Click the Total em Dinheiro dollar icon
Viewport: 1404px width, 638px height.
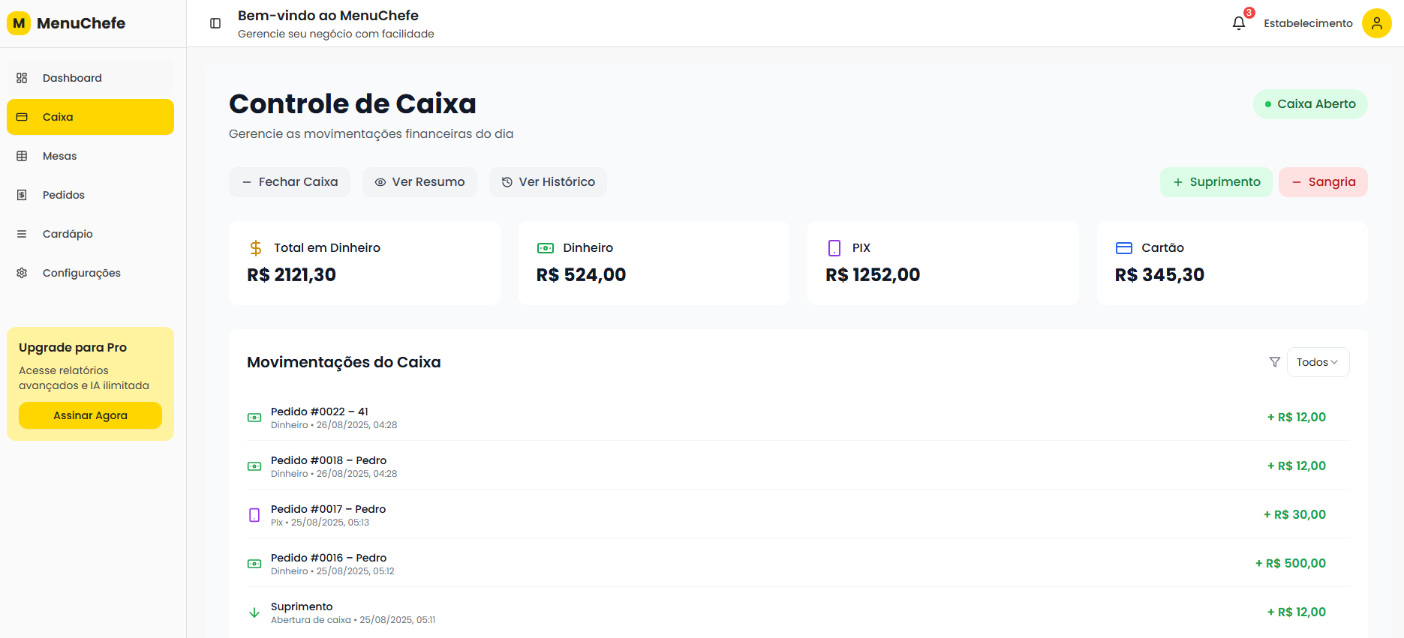[x=256, y=248]
